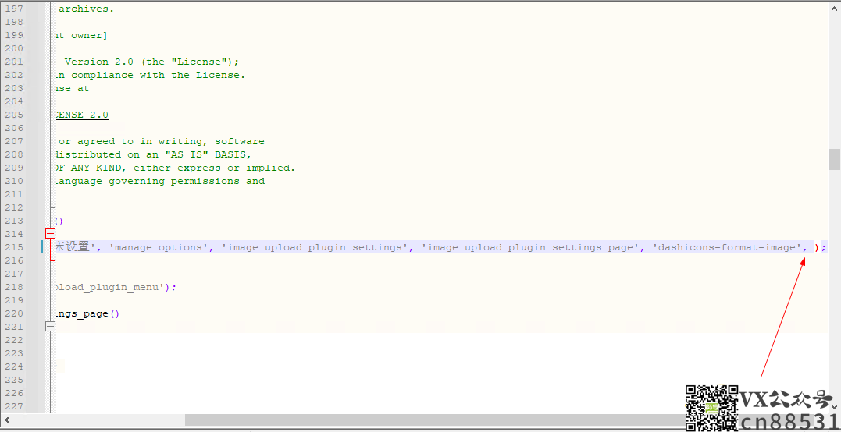Select line number 215 in margin

[14, 247]
